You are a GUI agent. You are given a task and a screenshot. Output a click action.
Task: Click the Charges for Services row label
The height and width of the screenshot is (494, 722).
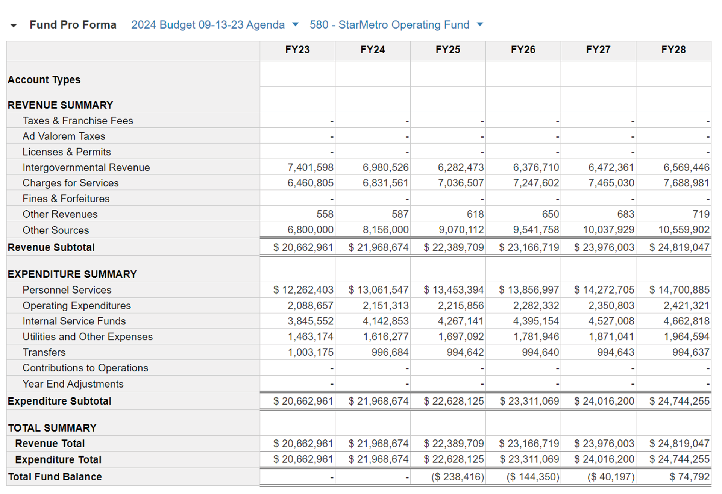70,183
